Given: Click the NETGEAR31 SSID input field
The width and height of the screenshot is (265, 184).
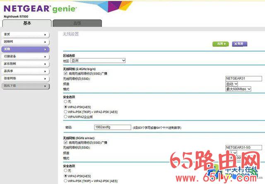Looking at the screenshot, I should pos(244,78).
